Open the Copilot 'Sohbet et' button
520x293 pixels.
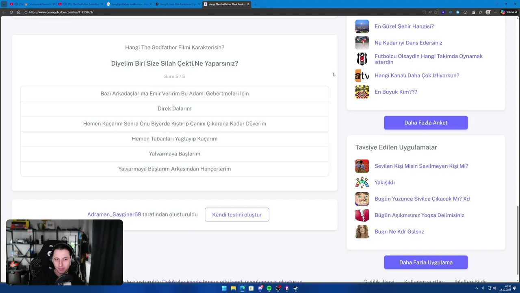[509, 12]
